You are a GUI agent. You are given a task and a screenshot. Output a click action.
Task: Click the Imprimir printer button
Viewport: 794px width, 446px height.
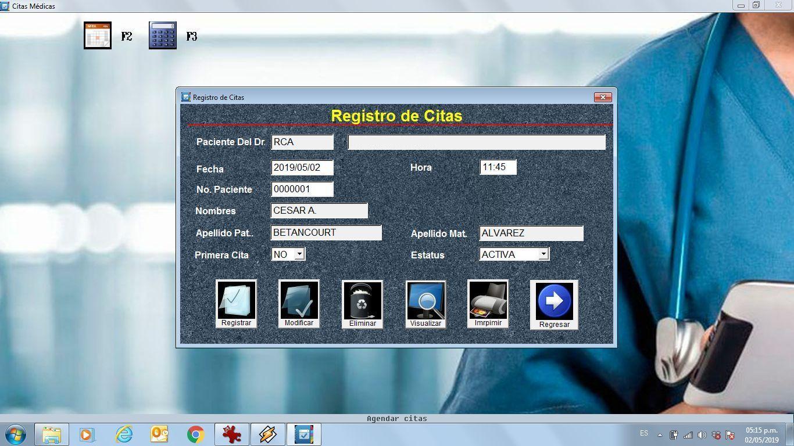[488, 304]
